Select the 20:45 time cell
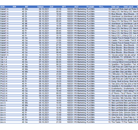Viewport: 138px width, 130px height. pyautogui.click(x=59, y=86)
